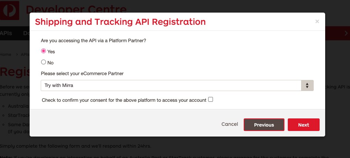Click the Next button
The width and height of the screenshot is (350, 158).
coord(304,125)
